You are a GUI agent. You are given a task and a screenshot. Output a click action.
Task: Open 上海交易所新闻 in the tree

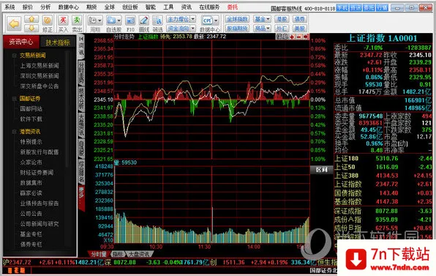pyautogui.click(x=40, y=66)
